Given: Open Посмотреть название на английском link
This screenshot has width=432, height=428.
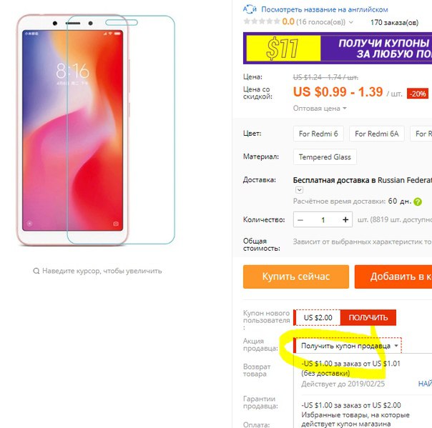Looking at the screenshot, I should (x=325, y=9).
